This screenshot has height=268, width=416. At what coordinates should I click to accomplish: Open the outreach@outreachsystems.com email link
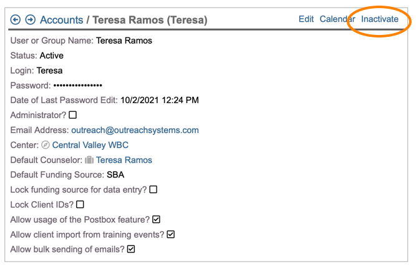(x=135, y=130)
